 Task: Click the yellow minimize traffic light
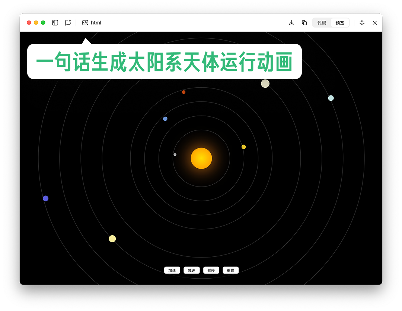(x=36, y=22)
